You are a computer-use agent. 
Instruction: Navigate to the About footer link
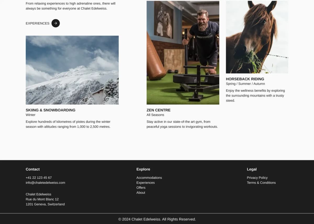coord(141,192)
